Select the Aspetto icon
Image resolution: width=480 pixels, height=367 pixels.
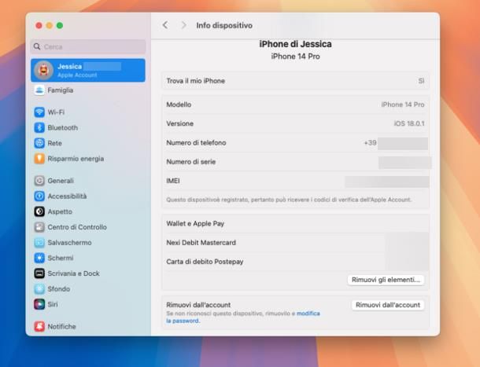pos(39,211)
